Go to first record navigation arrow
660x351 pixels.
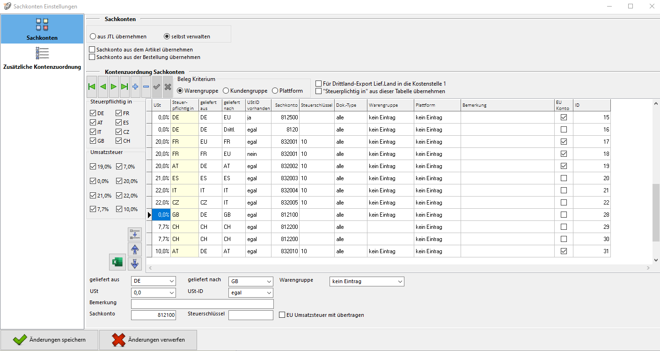click(92, 87)
